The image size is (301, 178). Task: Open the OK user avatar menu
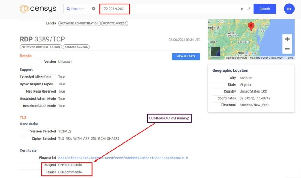289,9
